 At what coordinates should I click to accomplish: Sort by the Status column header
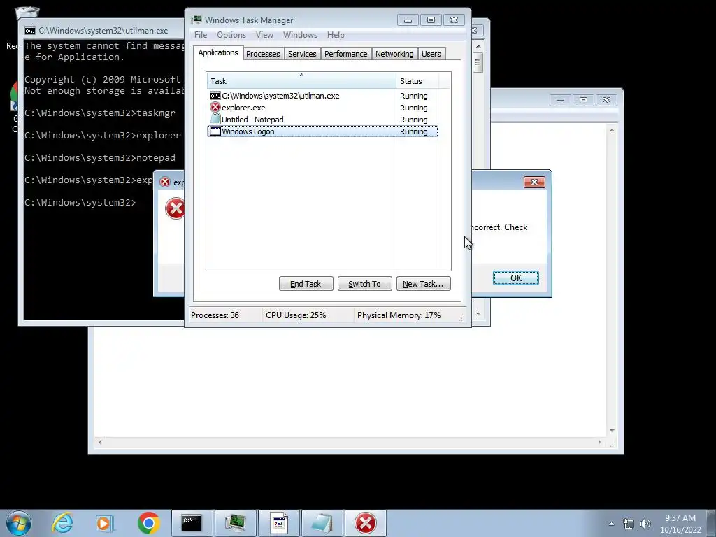click(x=417, y=81)
